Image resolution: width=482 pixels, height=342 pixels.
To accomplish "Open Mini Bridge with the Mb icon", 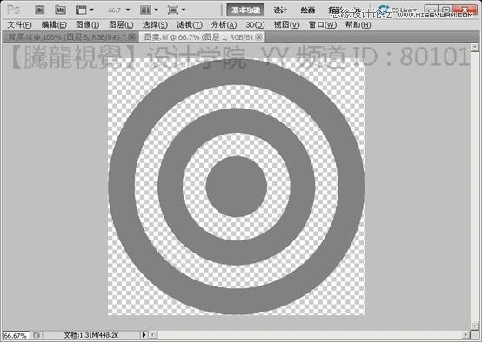I will [61, 10].
